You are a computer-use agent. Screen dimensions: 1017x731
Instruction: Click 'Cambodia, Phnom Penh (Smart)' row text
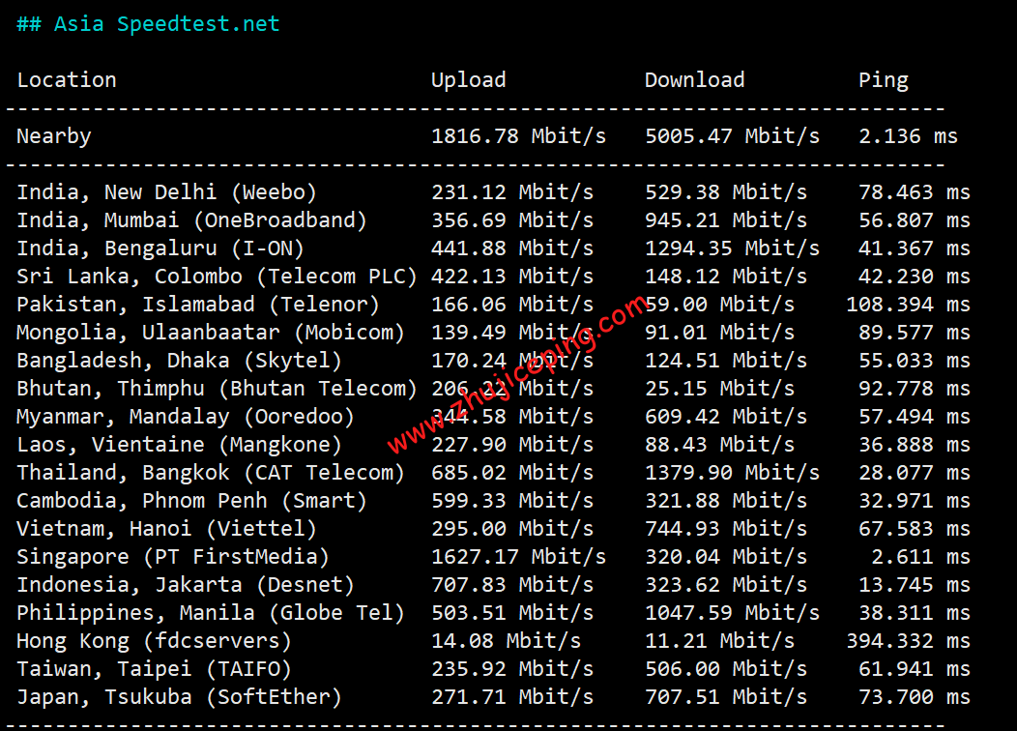pos(192,501)
